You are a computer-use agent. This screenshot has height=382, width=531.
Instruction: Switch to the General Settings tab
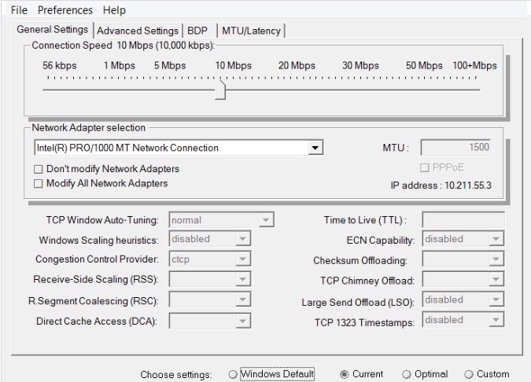[53, 29]
